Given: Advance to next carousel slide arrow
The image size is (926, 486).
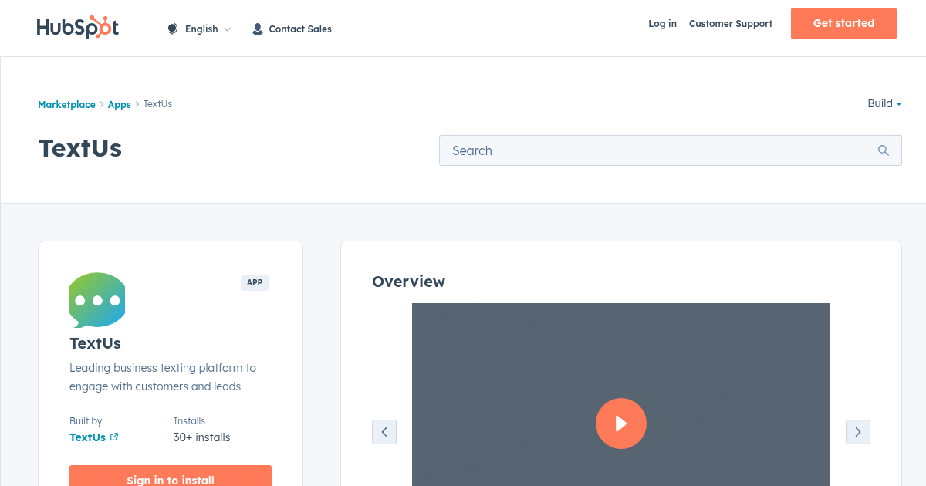Looking at the screenshot, I should pyautogui.click(x=857, y=432).
